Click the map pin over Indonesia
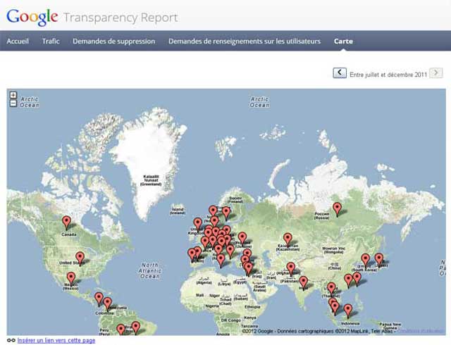This screenshot has width=451, height=345. pyautogui.click(x=348, y=310)
